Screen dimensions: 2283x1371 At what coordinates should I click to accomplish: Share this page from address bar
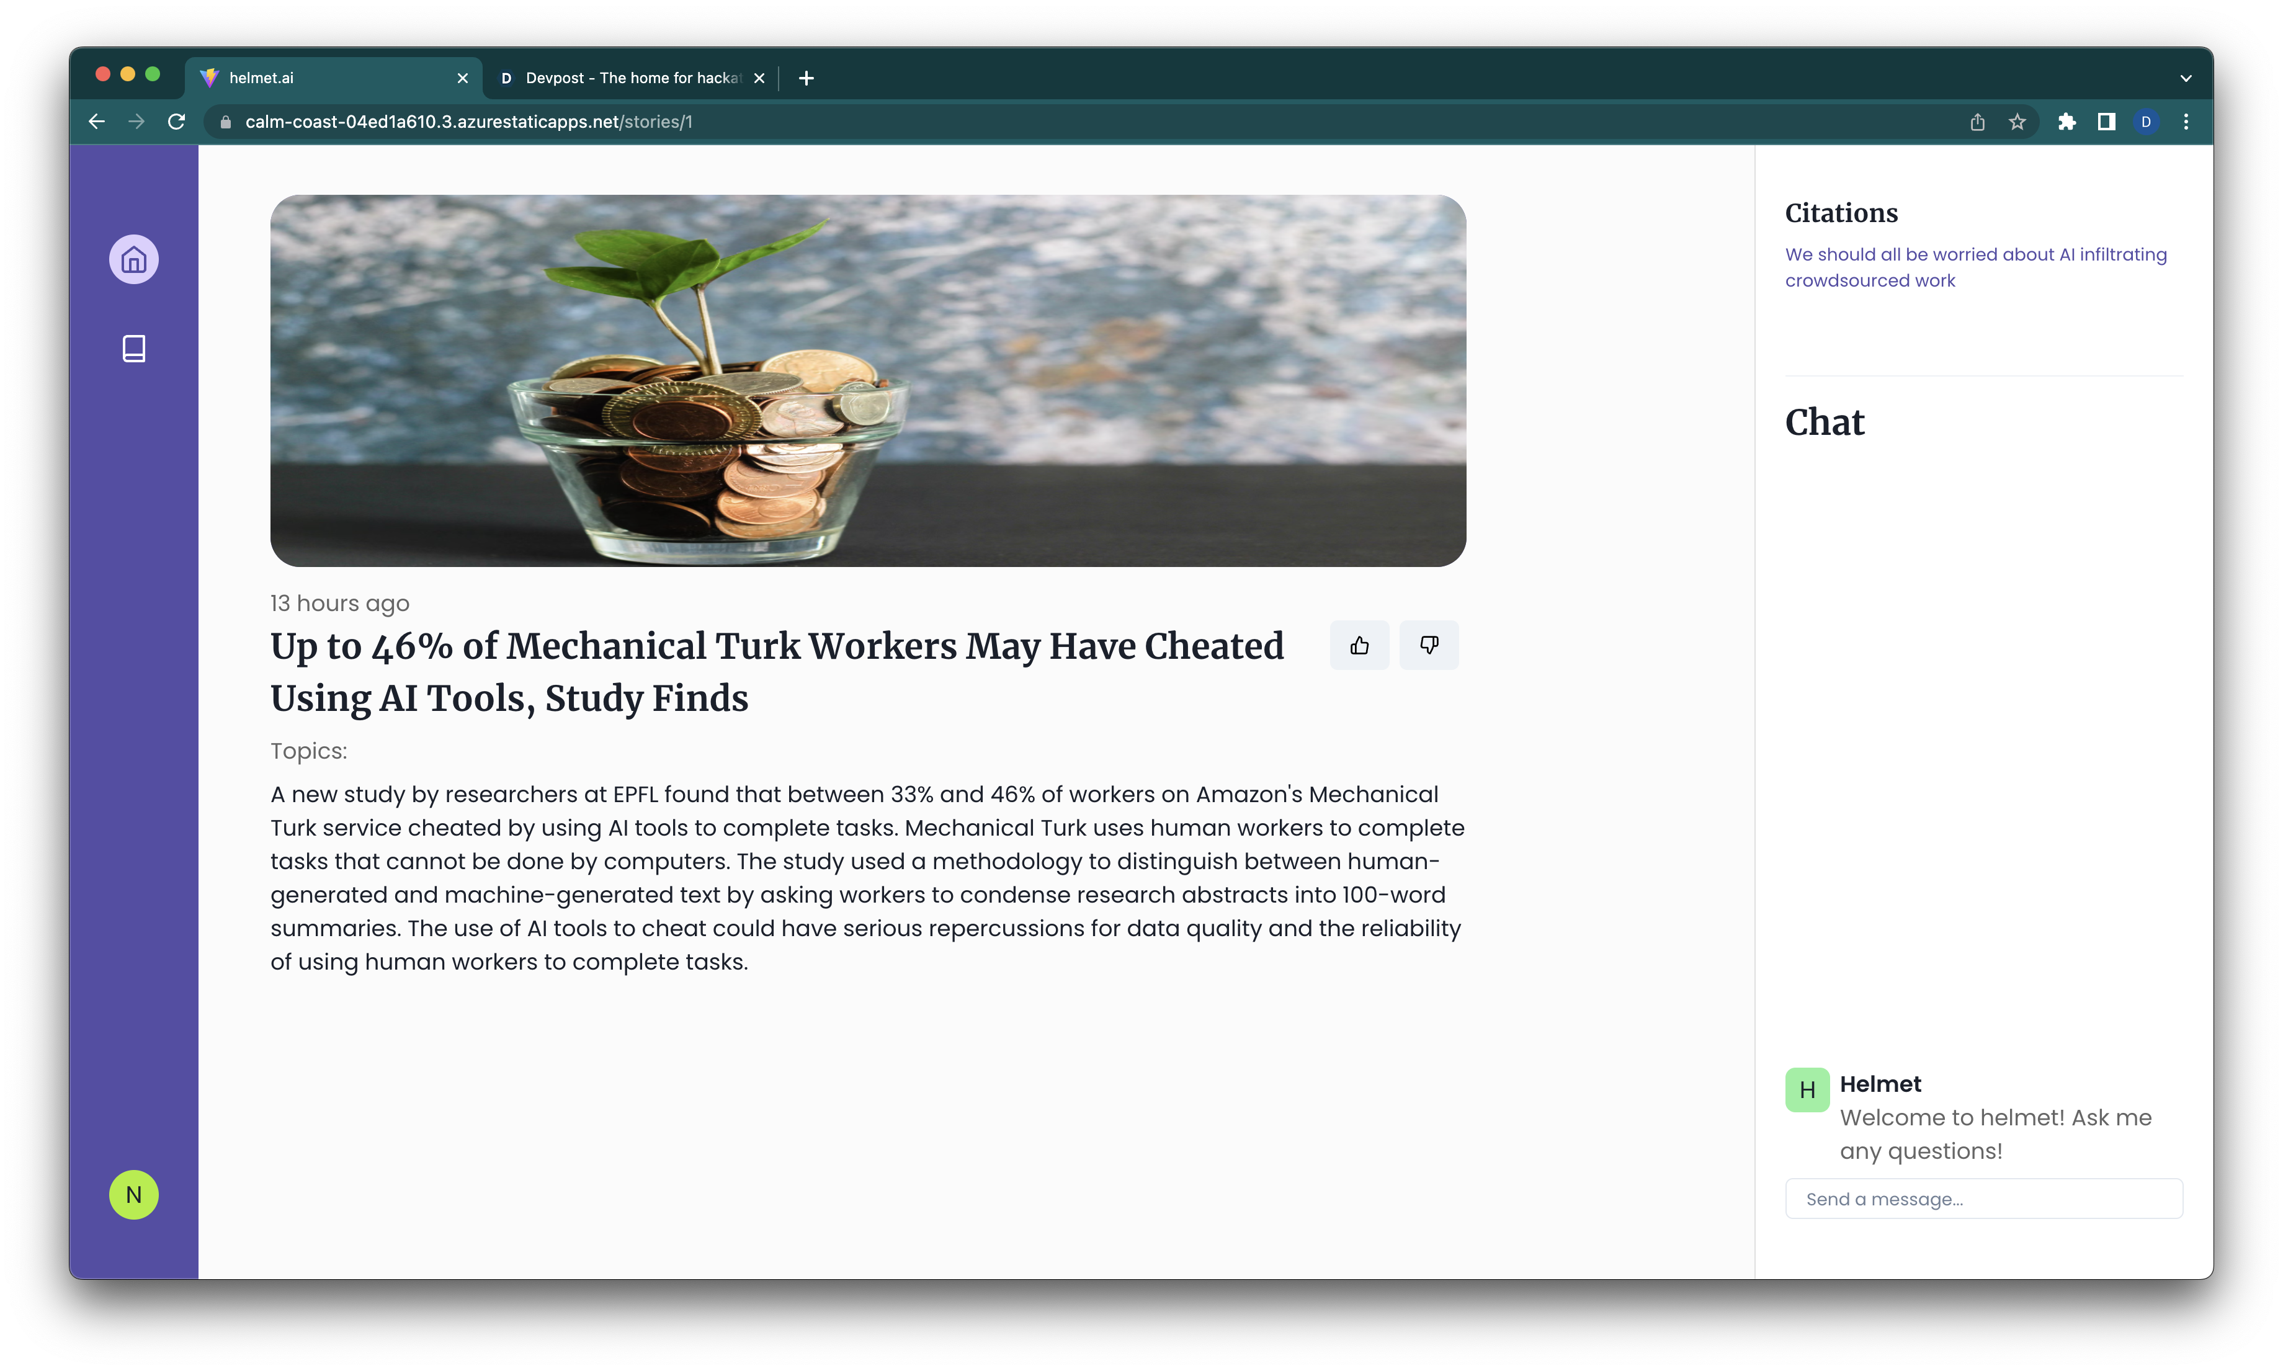coord(1977,122)
